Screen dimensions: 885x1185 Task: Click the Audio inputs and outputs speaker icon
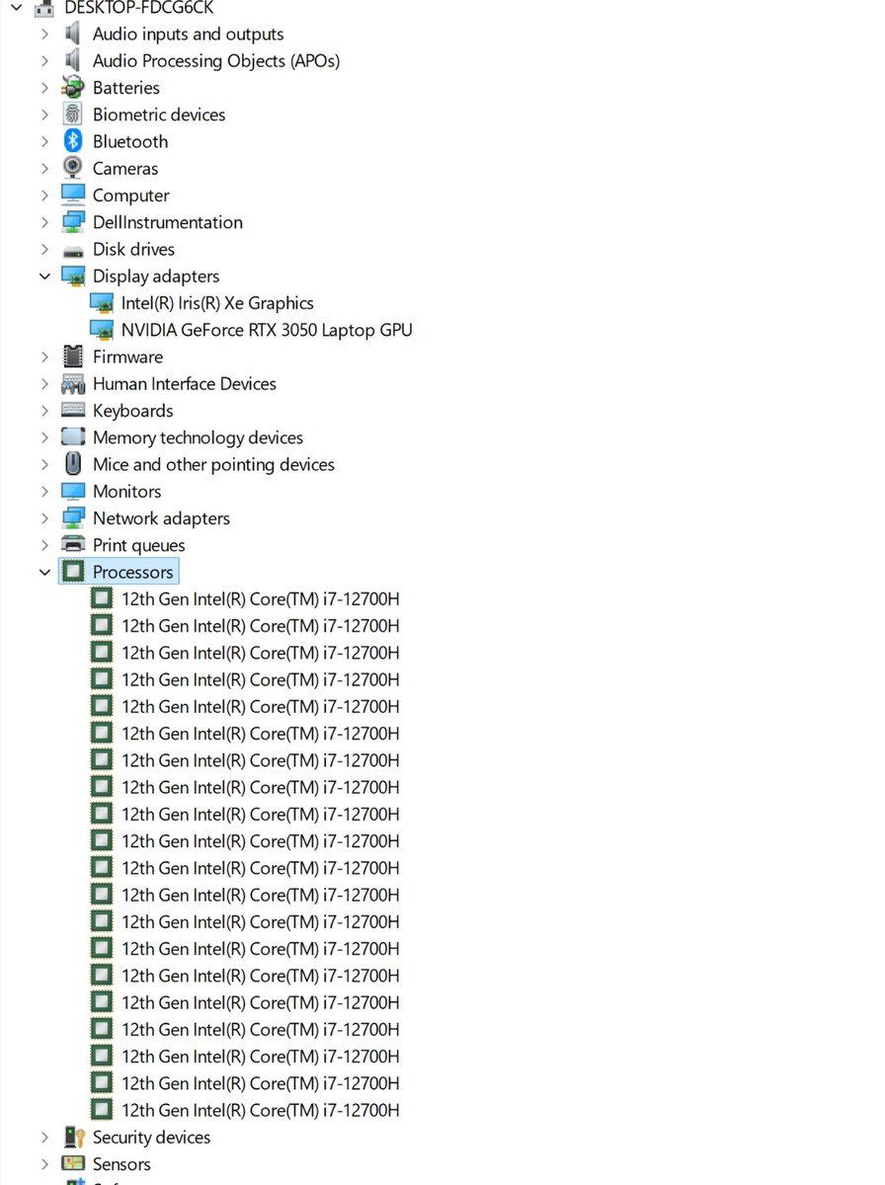click(x=73, y=34)
